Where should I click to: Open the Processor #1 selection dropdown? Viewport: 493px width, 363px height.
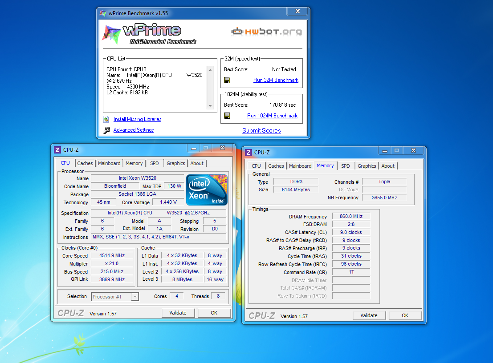click(x=135, y=297)
